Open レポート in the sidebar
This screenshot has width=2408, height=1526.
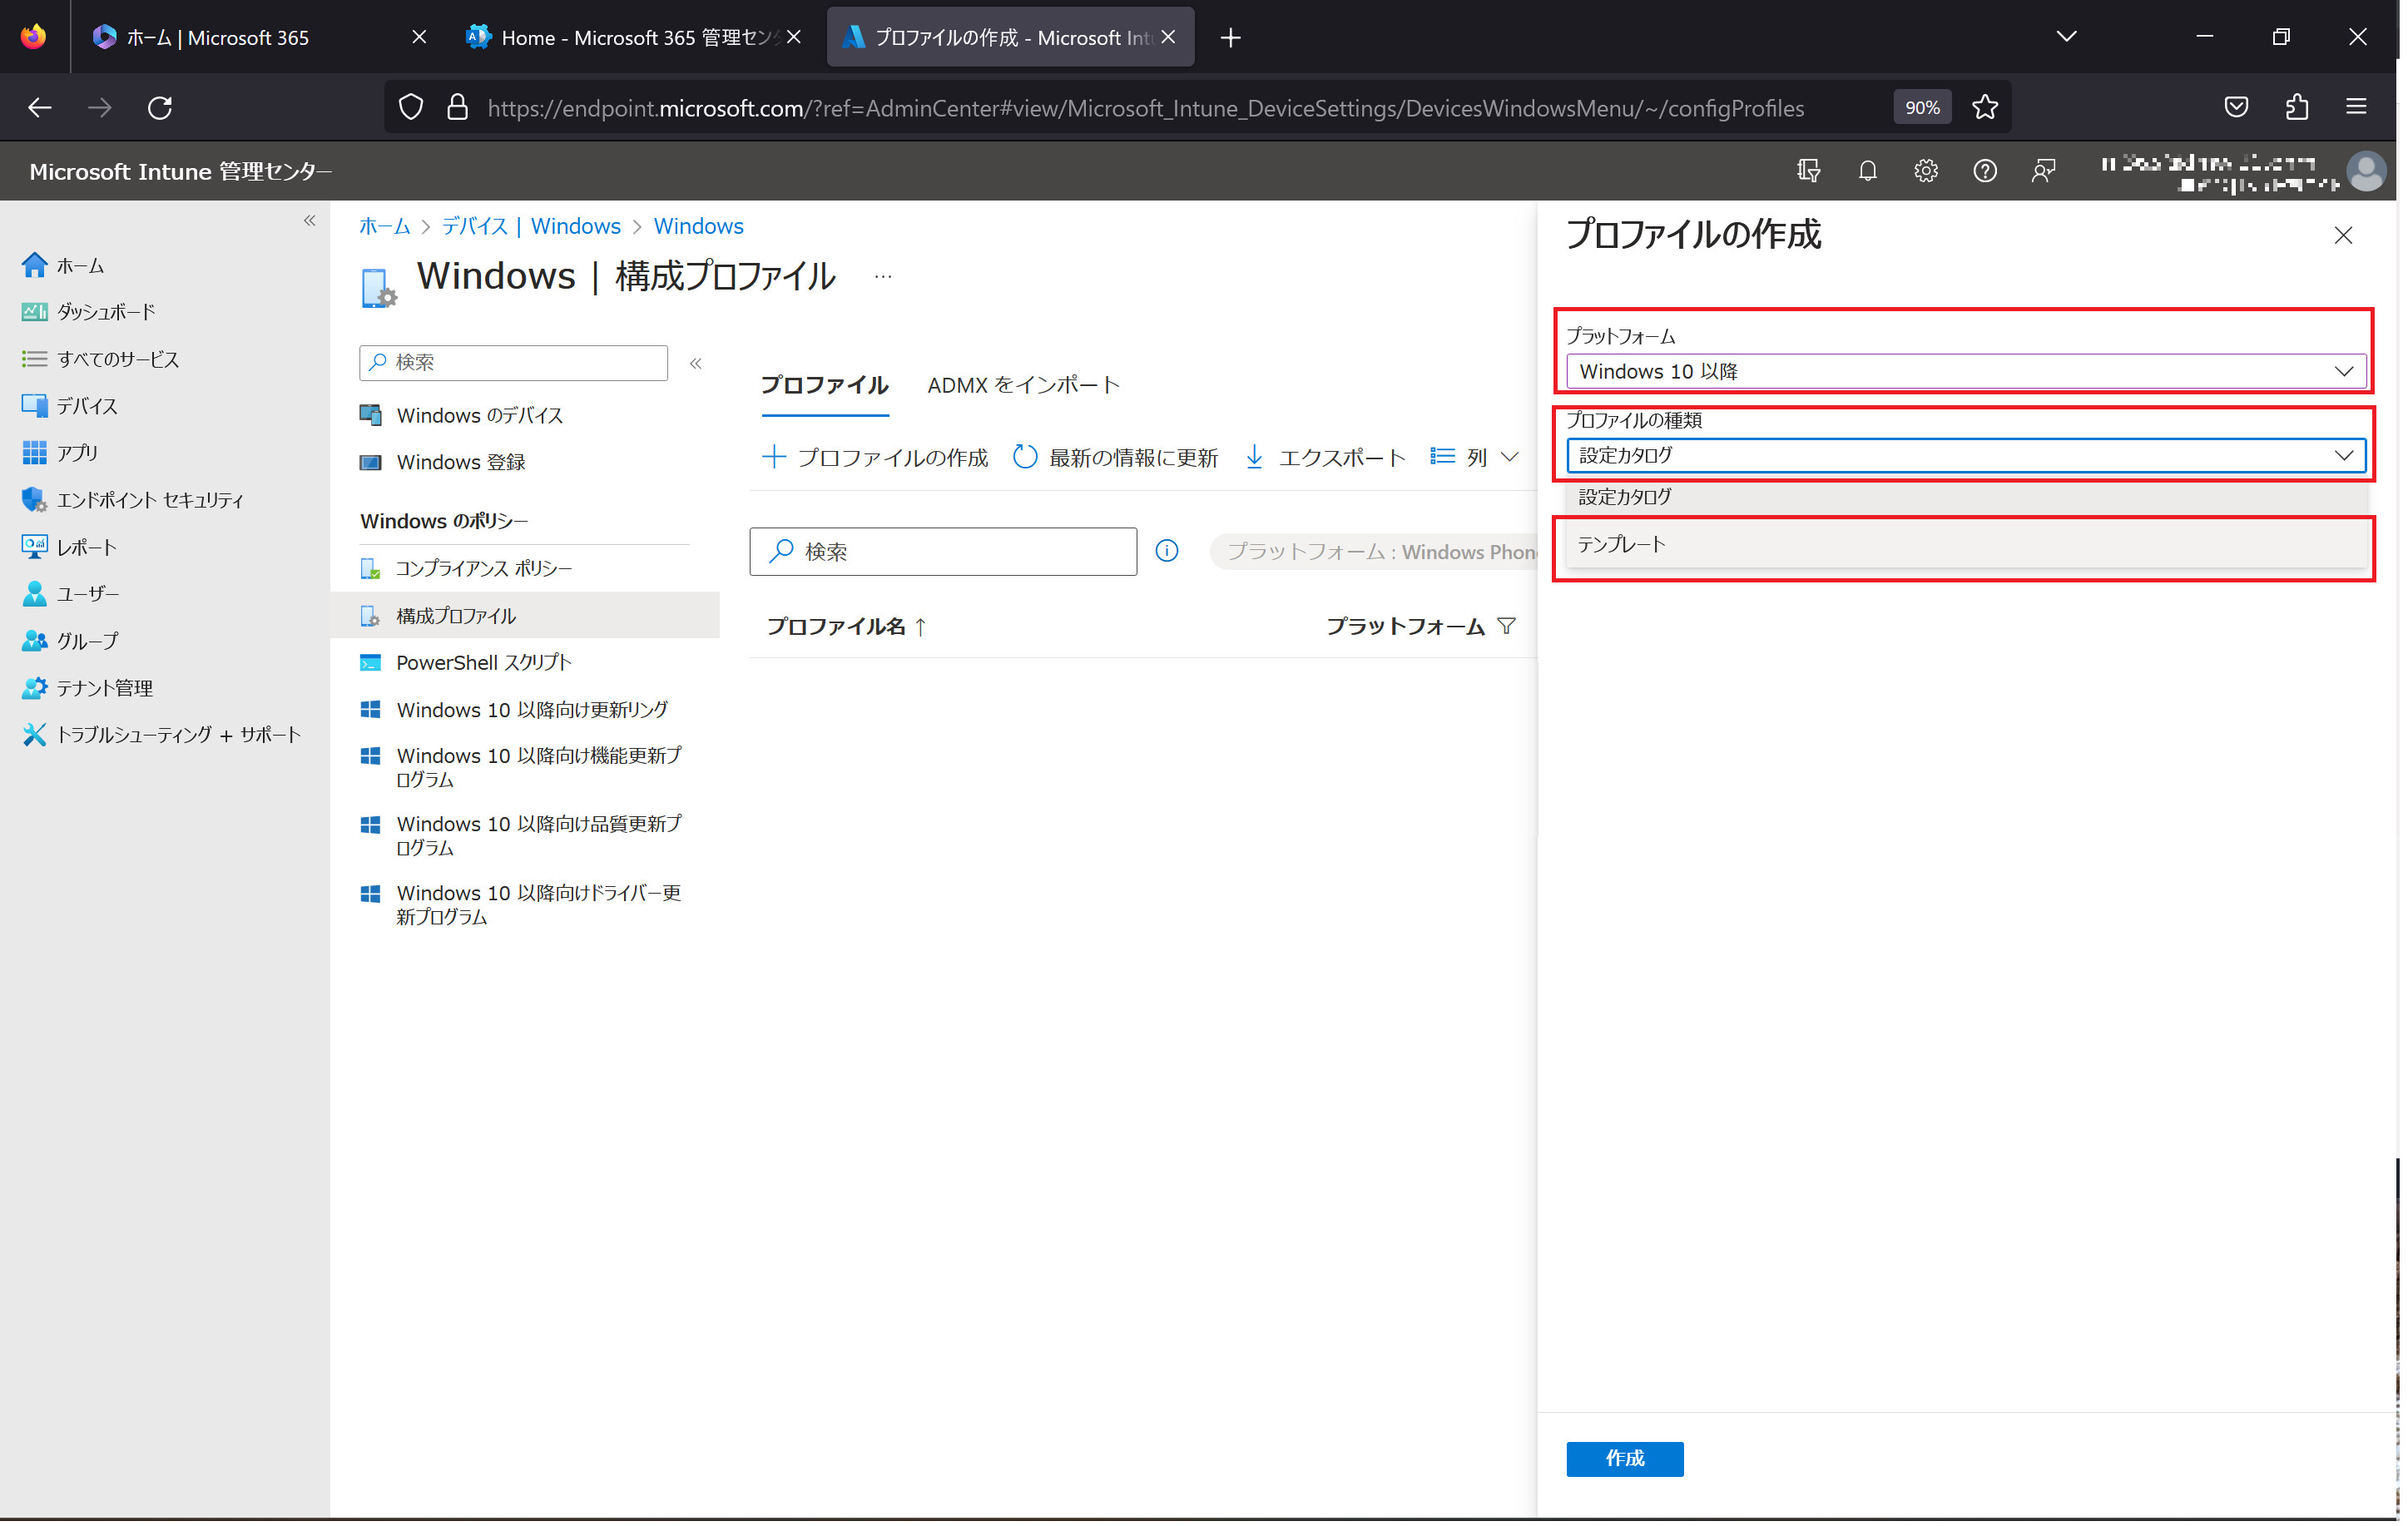tap(69, 548)
